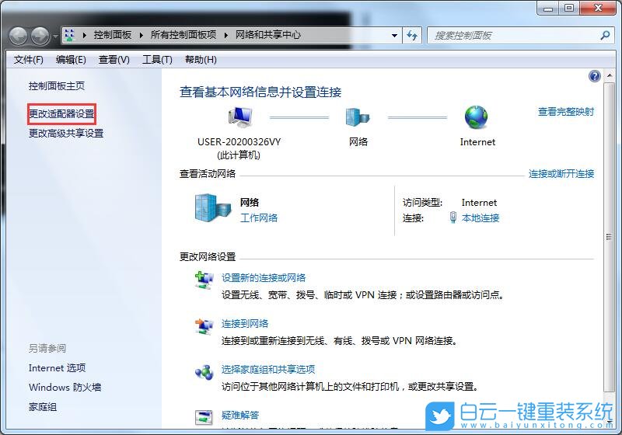Screen dimensions: 622x435
Task: Click the Control Panel icon in address bar
Action: click(70, 35)
